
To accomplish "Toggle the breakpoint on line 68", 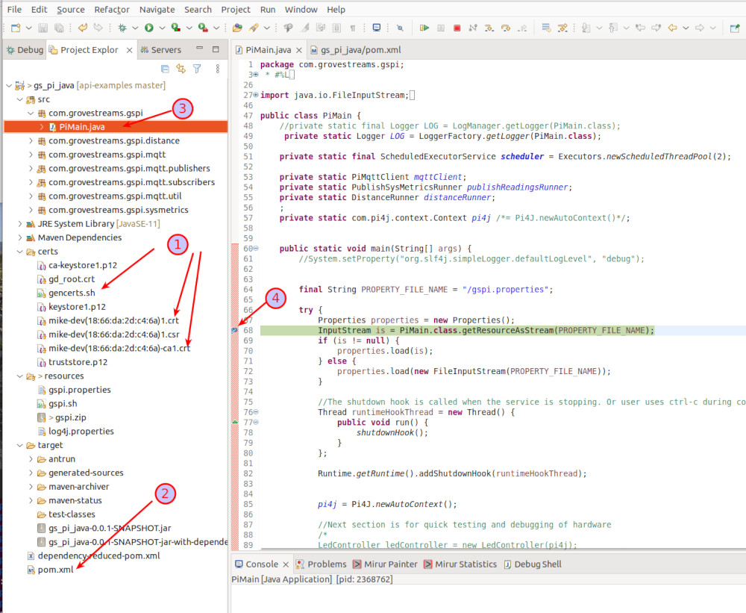I will point(234,330).
